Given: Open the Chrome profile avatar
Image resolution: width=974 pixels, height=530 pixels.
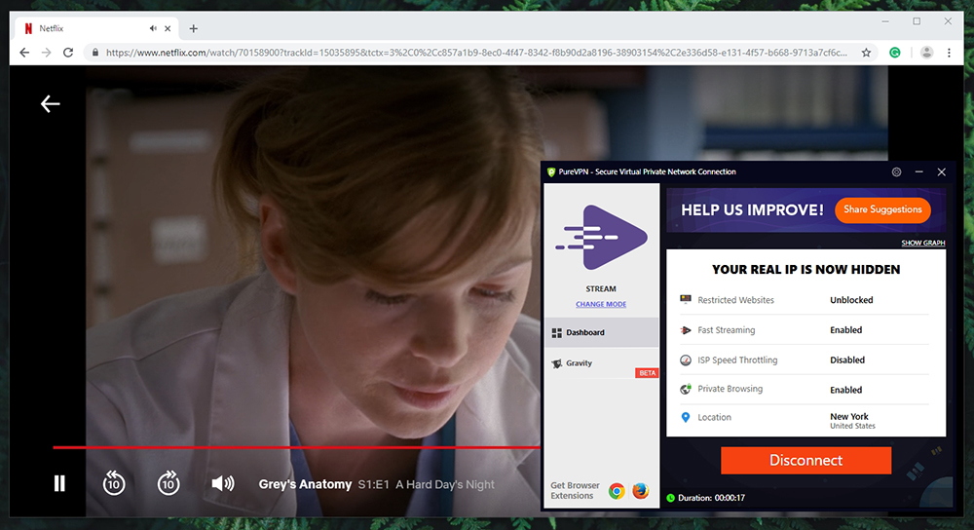Looking at the screenshot, I should [x=926, y=53].
